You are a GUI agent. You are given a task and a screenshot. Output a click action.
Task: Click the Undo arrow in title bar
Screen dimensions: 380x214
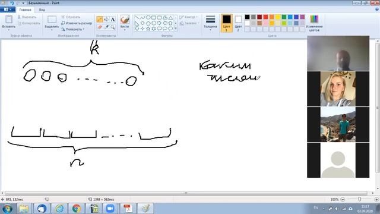(12, 3)
